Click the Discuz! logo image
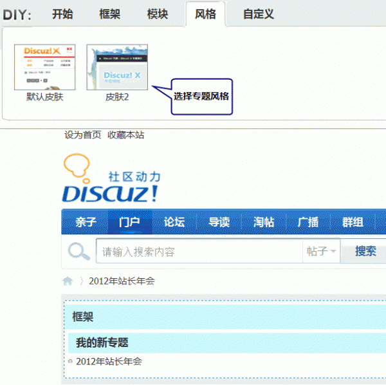 pos(111,178)
